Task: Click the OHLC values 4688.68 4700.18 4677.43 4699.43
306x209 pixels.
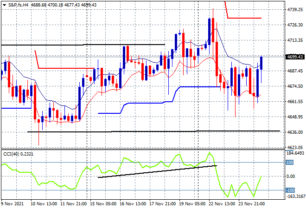Action: coord(64,5)
